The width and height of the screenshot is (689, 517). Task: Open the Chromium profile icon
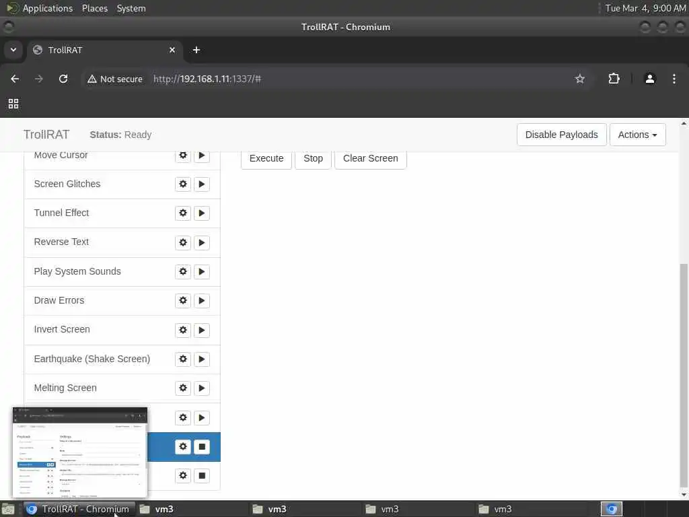click(x=650, y=79)
